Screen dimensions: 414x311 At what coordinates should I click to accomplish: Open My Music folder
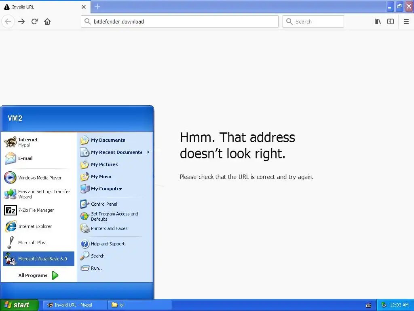coord(115,177)
